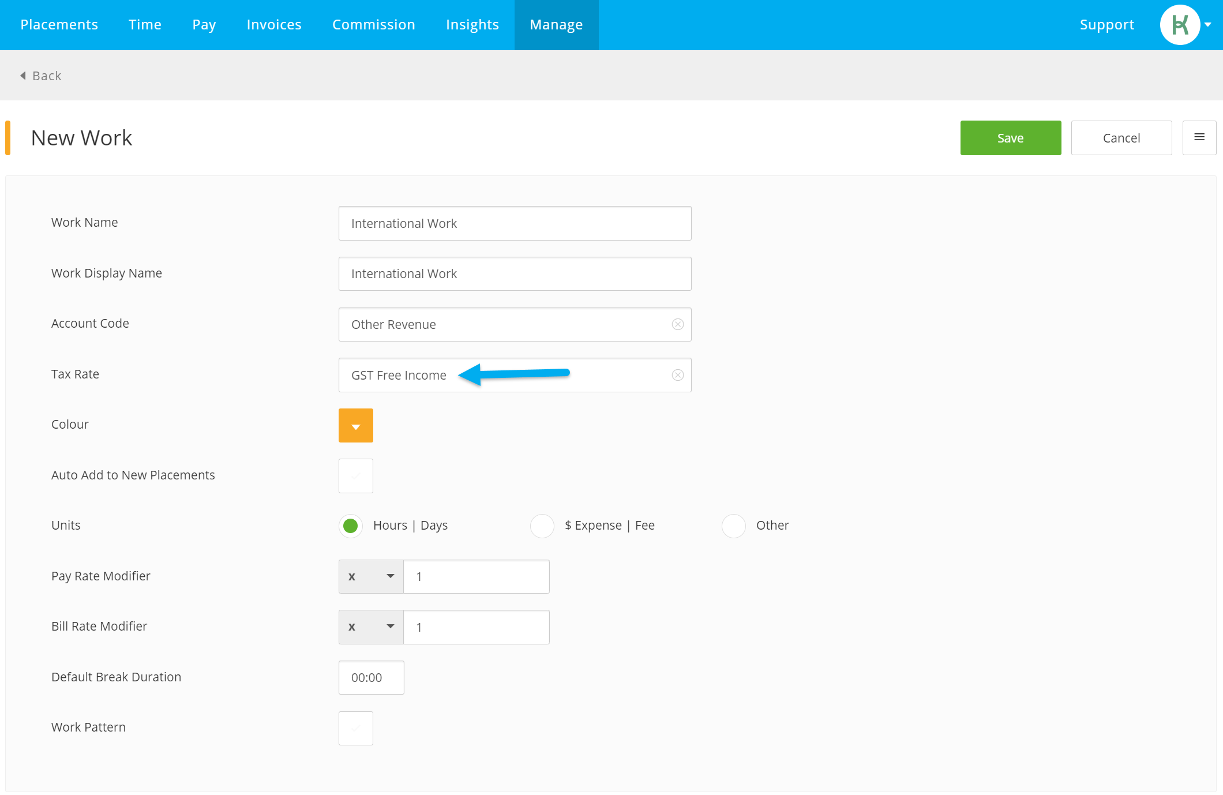Open the user profile avatar menu
Viewport: 1223px width, 795px height.
(x=1180, y=25)
